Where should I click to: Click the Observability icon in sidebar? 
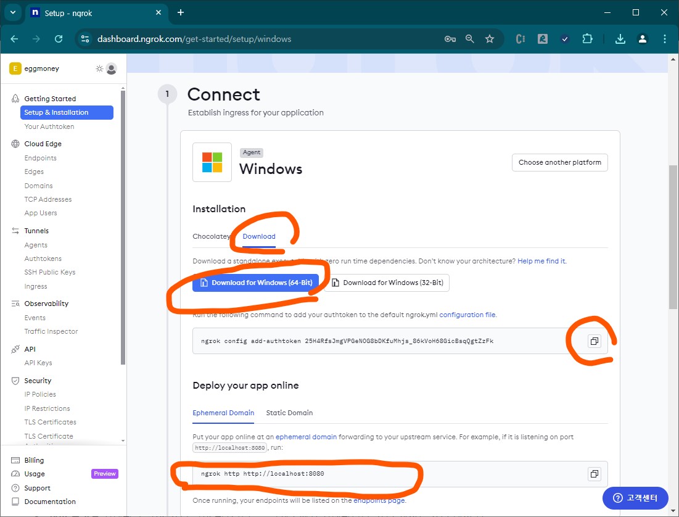click(15, 304)
